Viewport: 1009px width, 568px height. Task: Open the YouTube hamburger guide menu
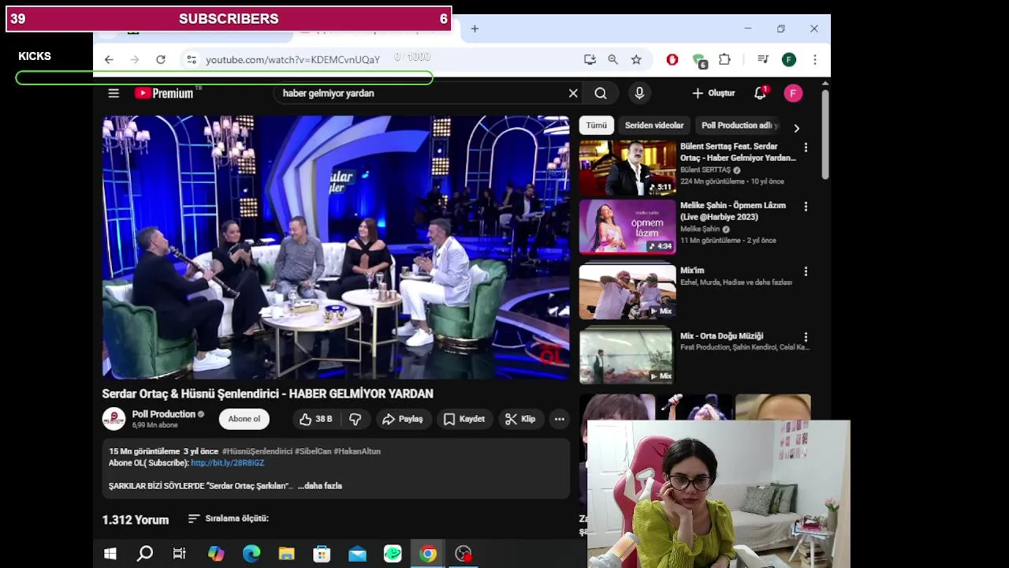tap(114, 93)
